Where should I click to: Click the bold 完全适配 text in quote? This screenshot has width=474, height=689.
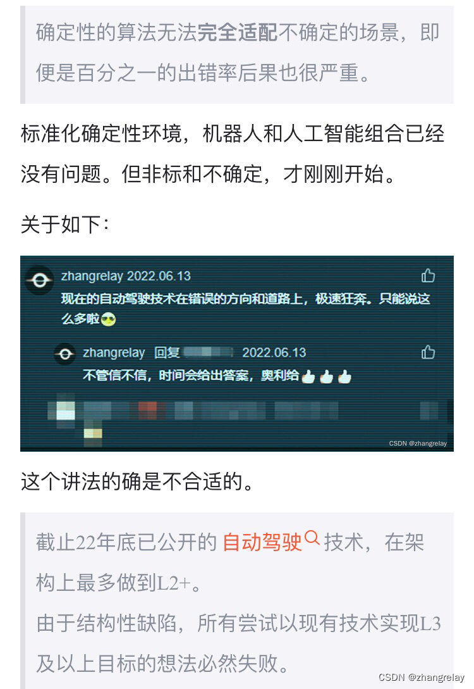(238, 32)
